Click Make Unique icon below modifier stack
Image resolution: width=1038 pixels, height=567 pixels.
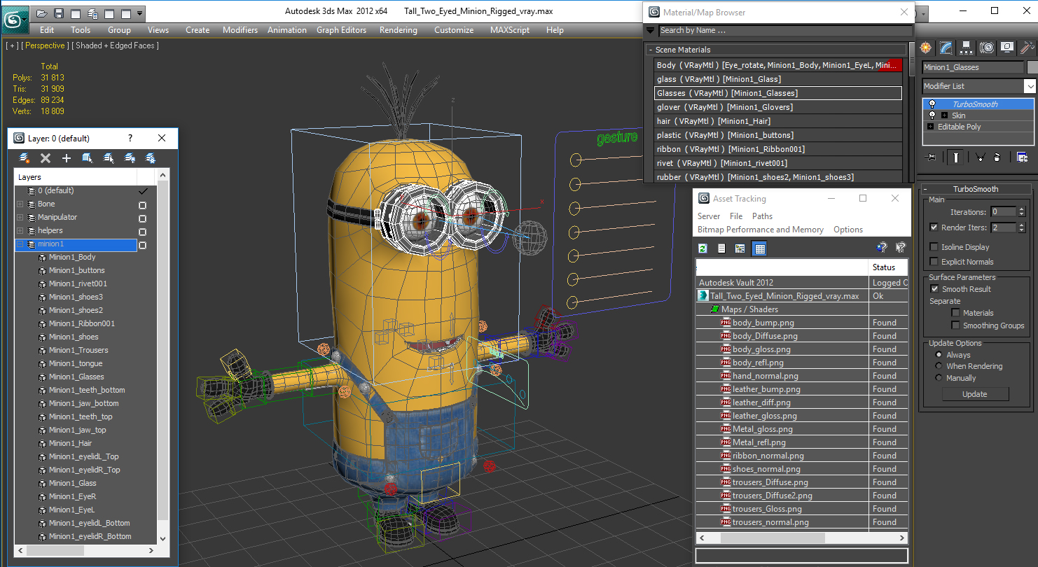pyautogui.click(x=979, y=157)
